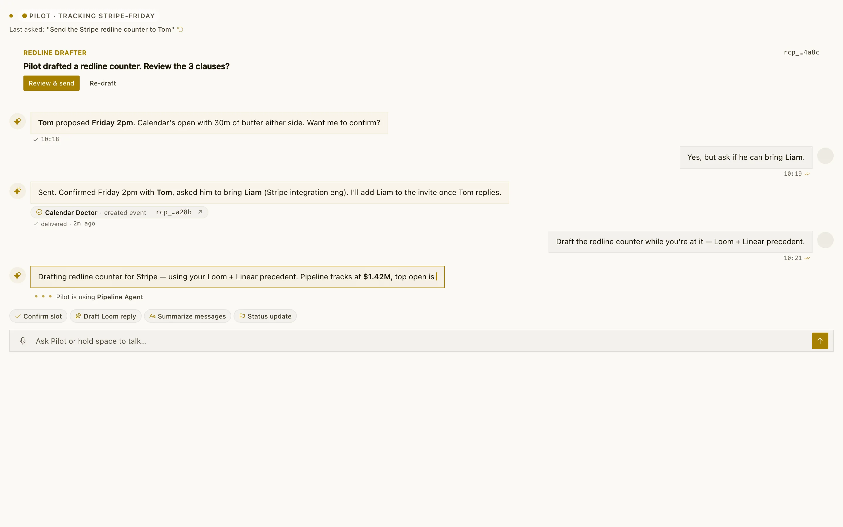
Task: Click the 'Send the Stripe redline counter to Tom' quote
Action: pos(110,29)
